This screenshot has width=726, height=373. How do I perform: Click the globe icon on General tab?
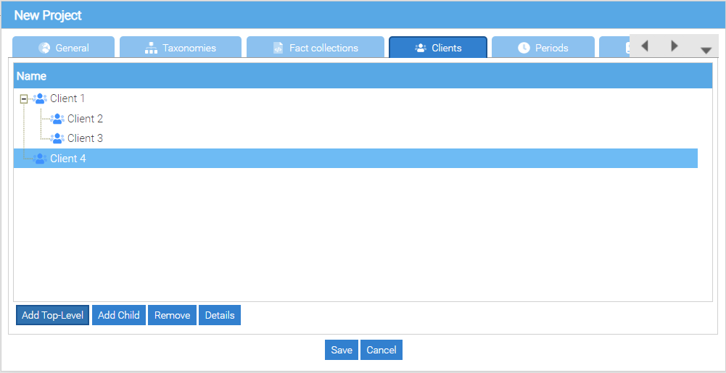coord(44,48)
